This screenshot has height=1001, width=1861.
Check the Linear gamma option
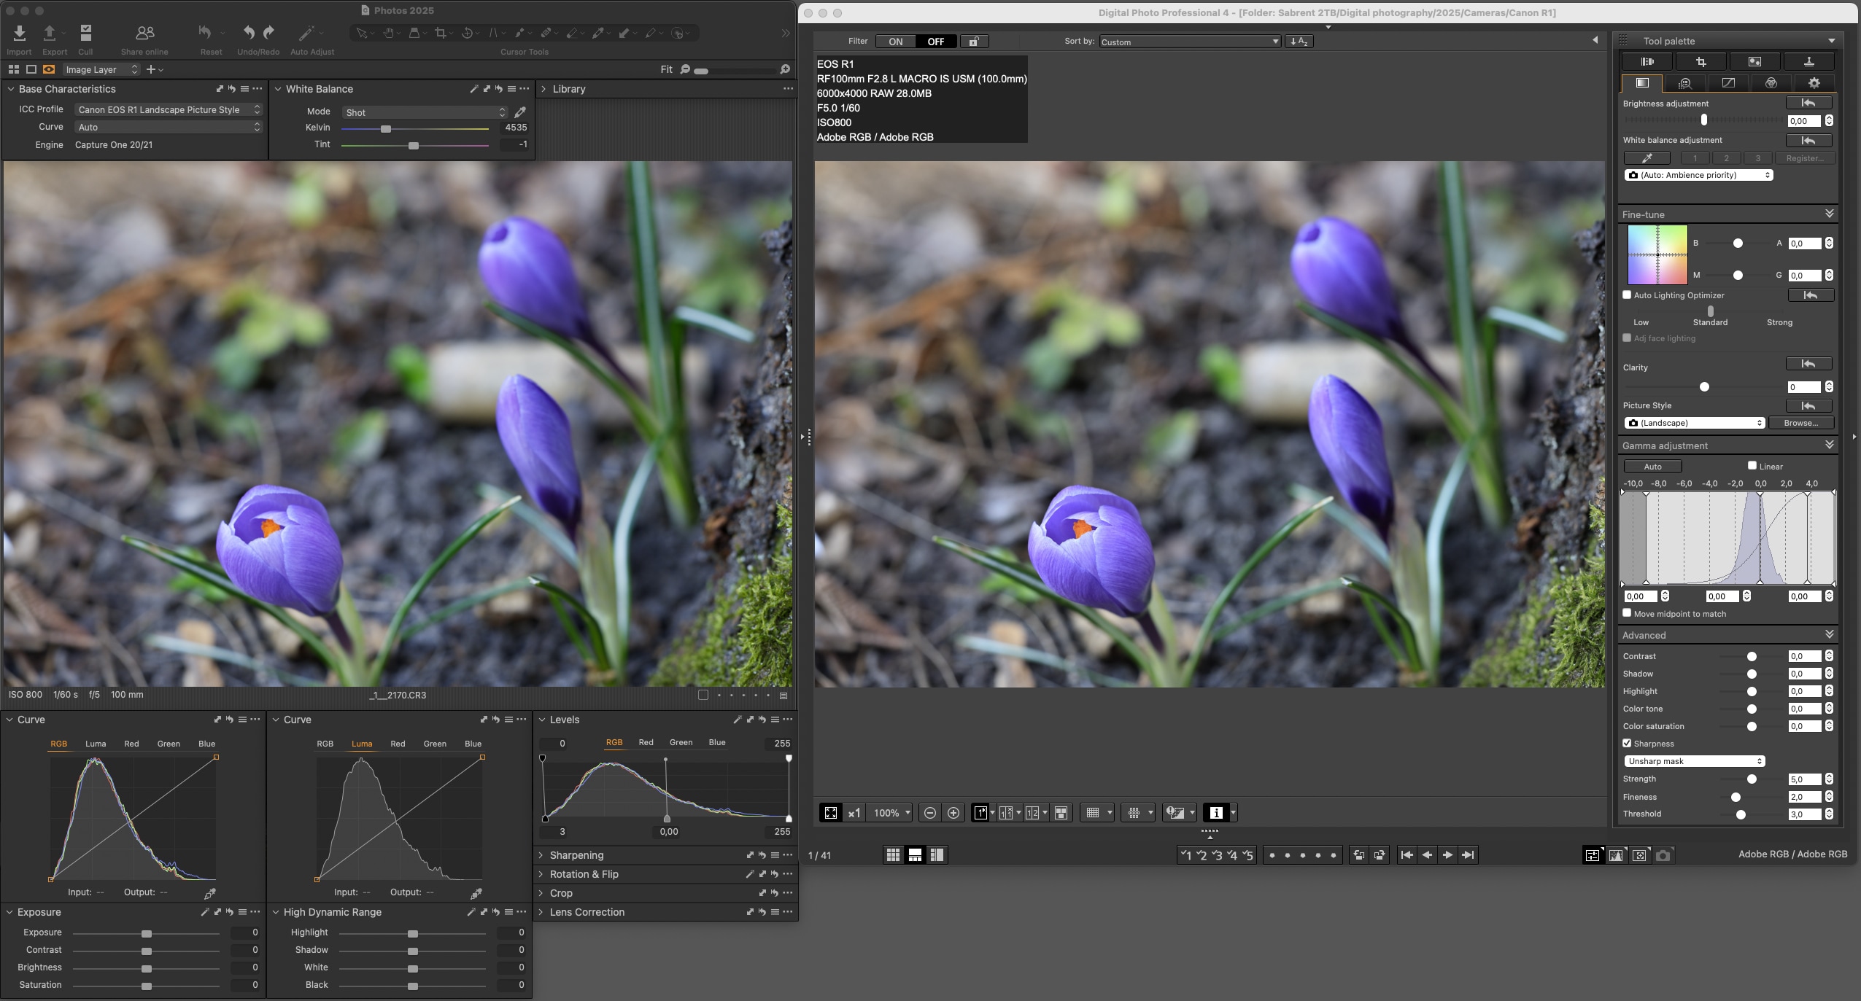(x=1752, y=466)
